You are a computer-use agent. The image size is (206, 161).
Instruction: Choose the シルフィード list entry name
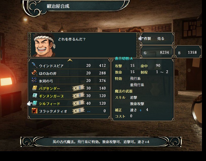[49, 104]
